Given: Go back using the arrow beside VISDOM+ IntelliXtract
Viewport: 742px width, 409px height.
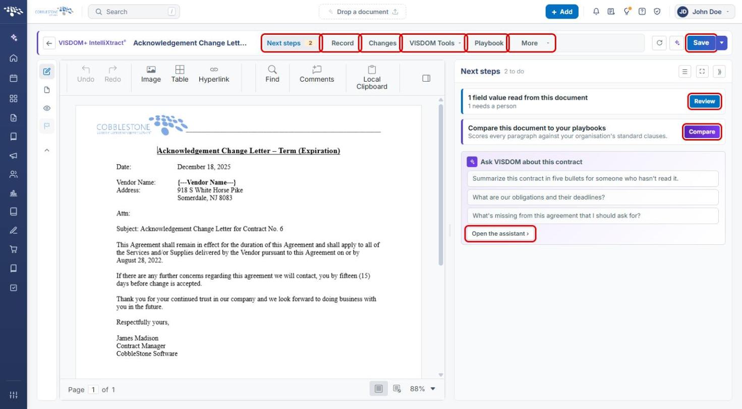Looking at the screenshot, I should click(49, 43).
